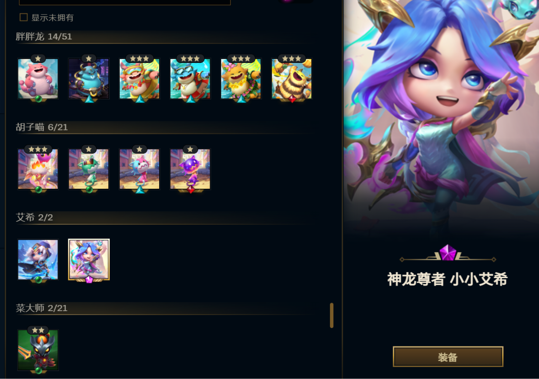Image resolution: width=539 pixels, height=379 pixels.
Task: Select the pink one-star 胖胖龙 icon
Action: (38, 79)
